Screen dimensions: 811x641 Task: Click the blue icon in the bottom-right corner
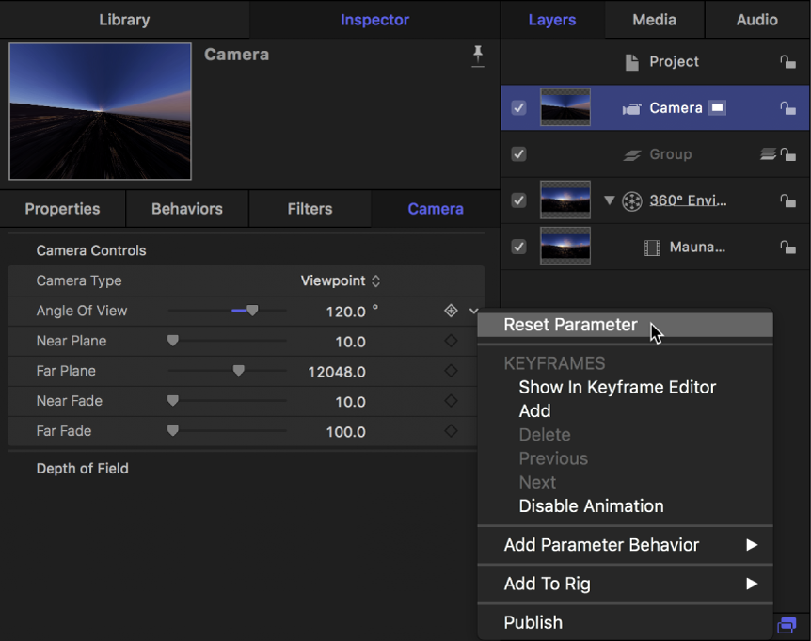(x=788, y=625)
